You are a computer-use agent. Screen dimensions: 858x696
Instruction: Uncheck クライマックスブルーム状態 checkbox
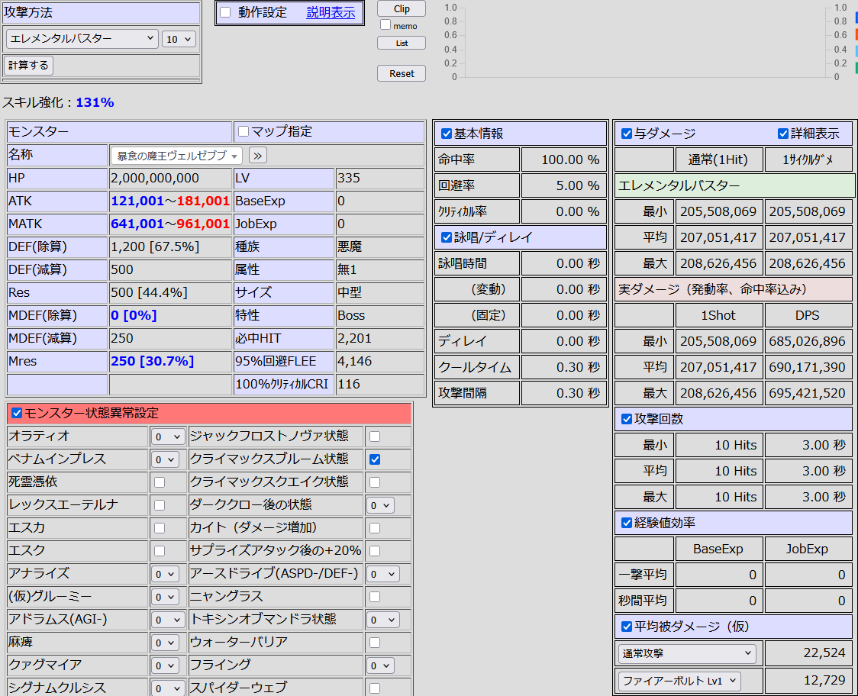point(374,459)
